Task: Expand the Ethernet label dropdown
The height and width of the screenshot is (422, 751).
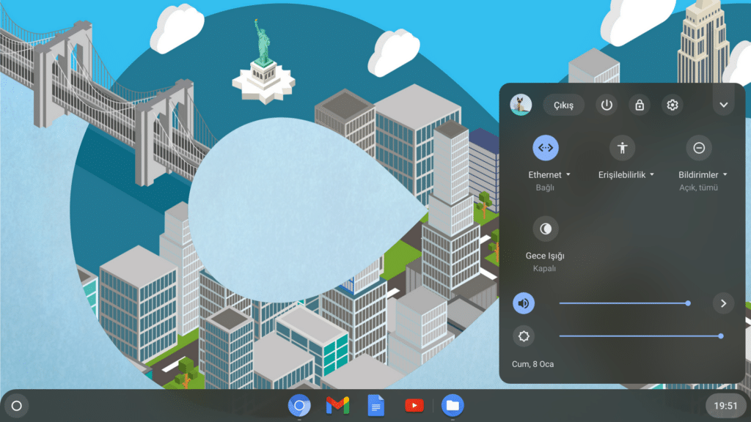Action: [x=549, y=174]
